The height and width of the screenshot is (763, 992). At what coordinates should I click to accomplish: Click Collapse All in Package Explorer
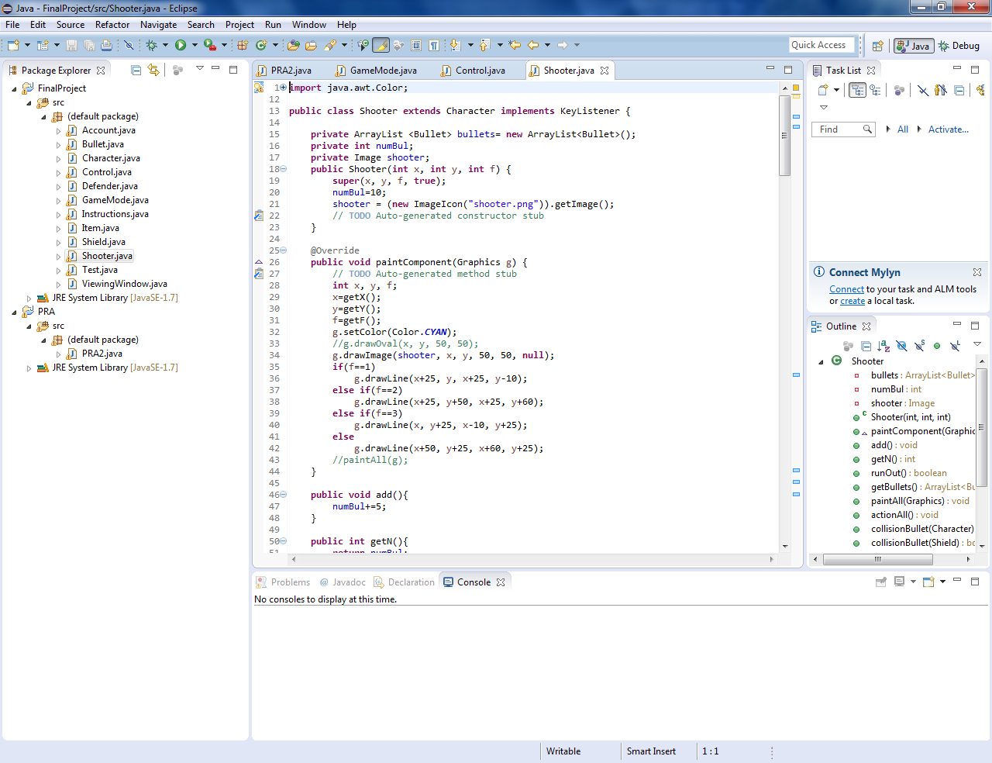136,71
